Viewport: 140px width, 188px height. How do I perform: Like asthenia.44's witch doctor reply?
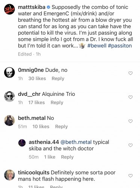coord(131,145)
